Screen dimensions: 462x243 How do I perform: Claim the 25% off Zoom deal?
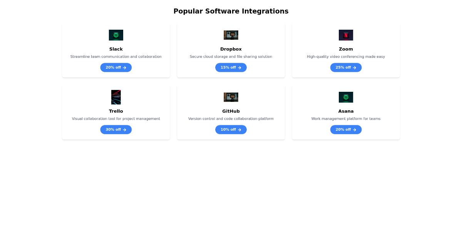[x=346, y=67]
